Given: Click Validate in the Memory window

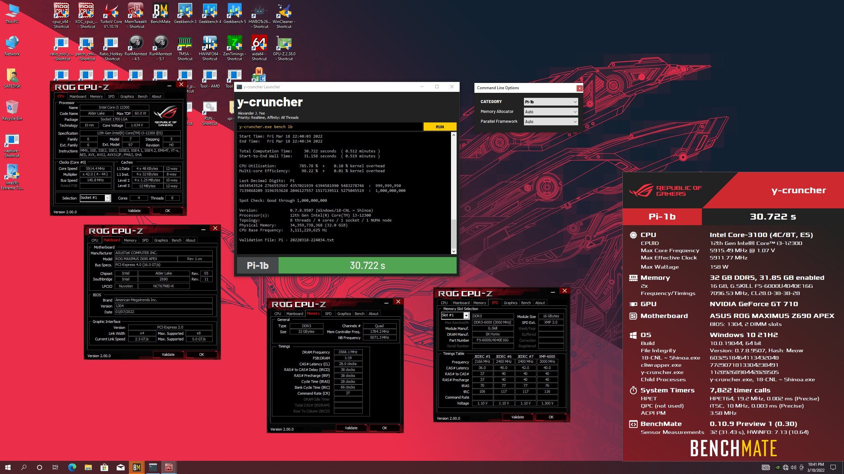Looking at the screenshot, I should tap(351, 428).
